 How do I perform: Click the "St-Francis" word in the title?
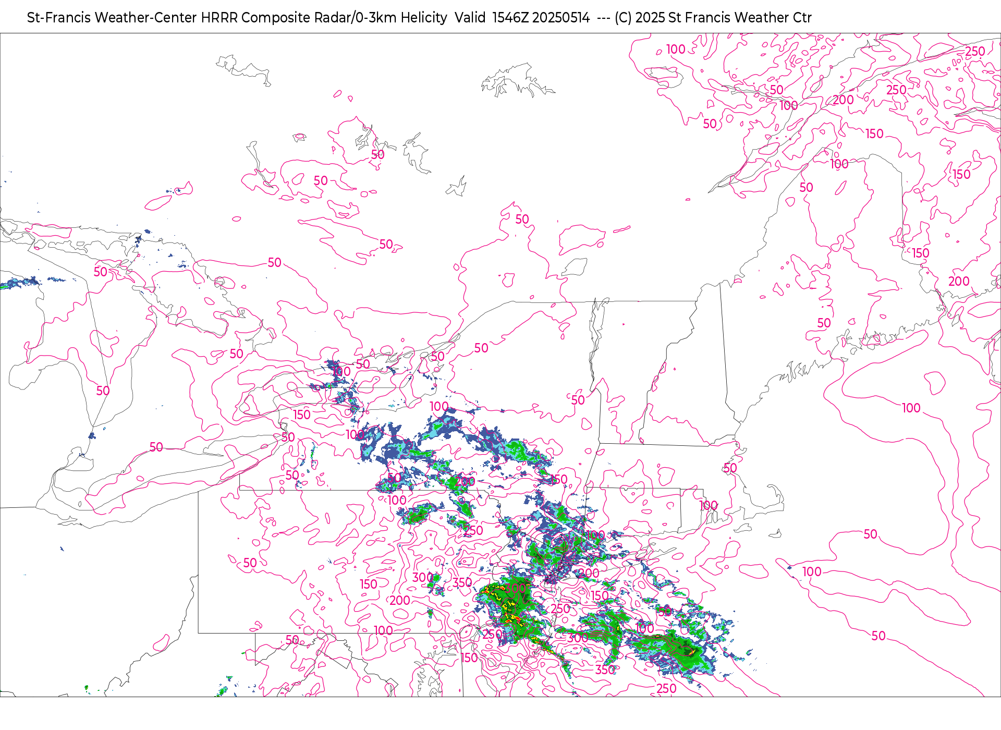[59, 18]
